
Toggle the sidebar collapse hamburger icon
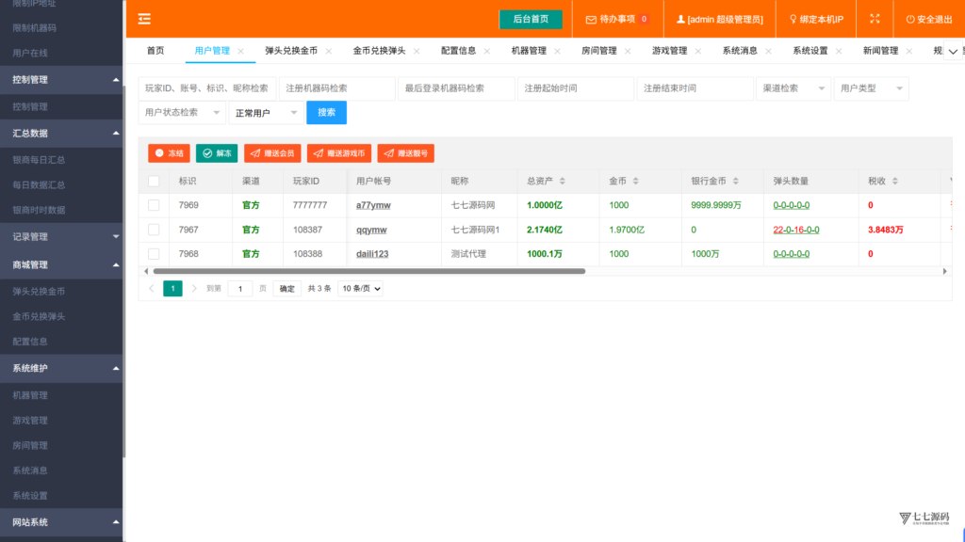tap(144, 19)
